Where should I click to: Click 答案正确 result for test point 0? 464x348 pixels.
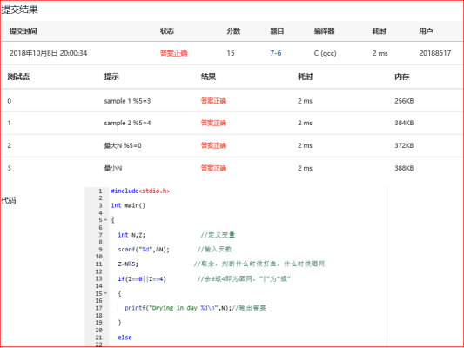213,101
